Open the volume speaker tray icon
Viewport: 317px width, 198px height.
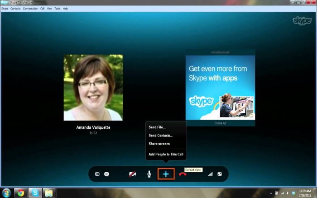click(288, 193)
